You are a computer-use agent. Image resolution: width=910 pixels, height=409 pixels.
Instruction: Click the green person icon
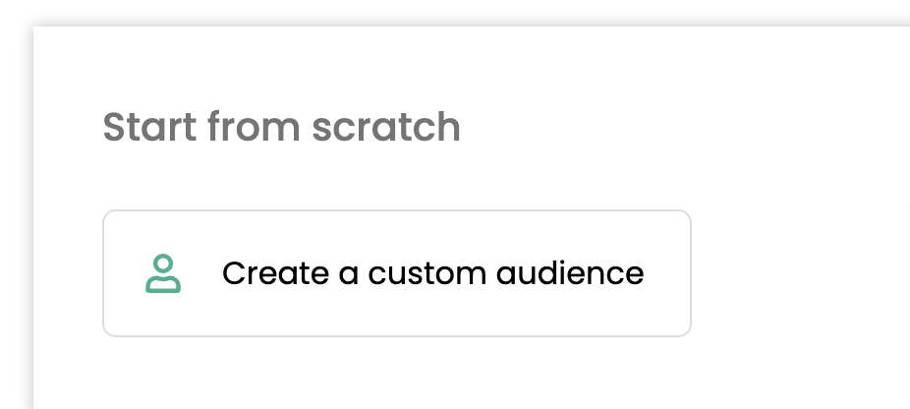coord(163,273)
